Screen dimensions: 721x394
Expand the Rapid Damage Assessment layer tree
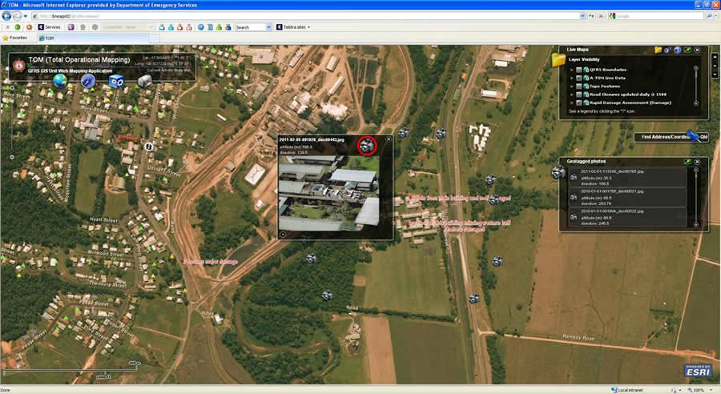572,103
